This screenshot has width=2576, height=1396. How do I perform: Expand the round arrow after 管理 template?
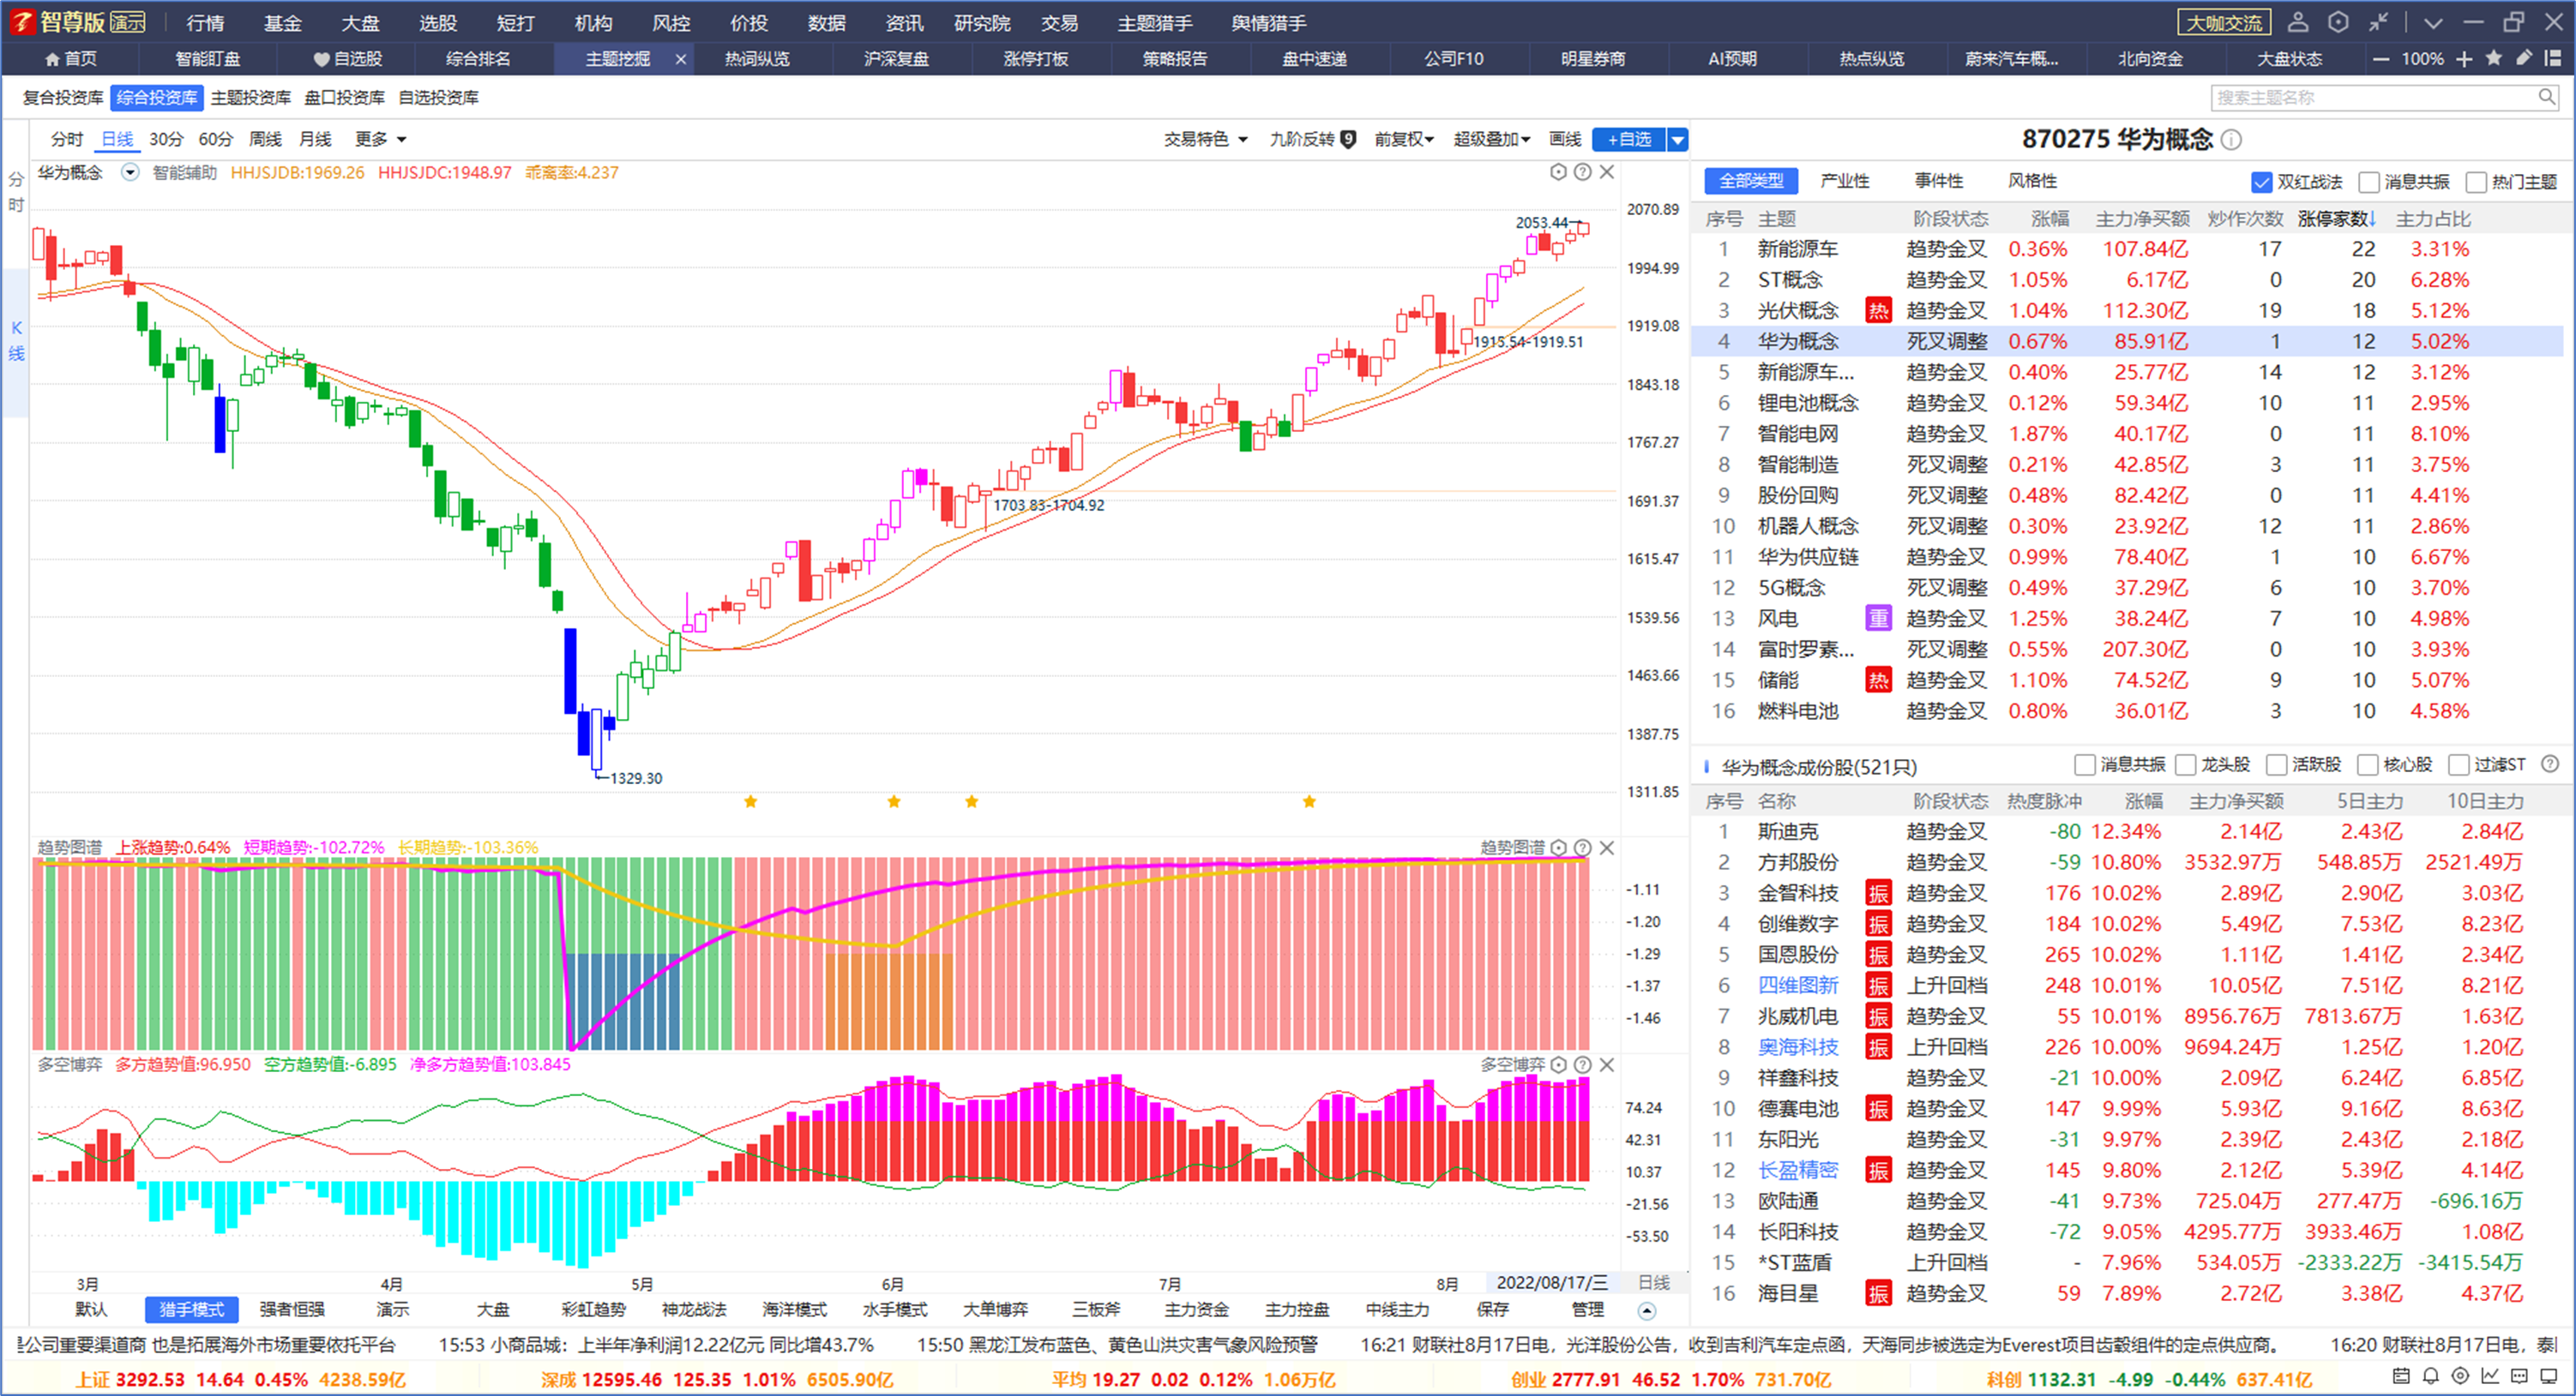pos(1647,1310)
